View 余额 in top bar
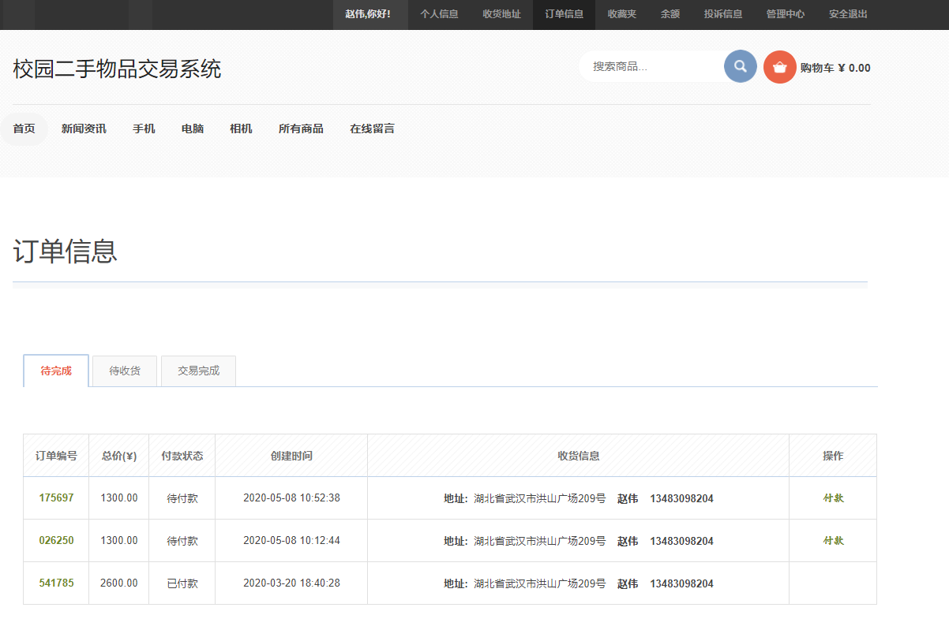 670,14
